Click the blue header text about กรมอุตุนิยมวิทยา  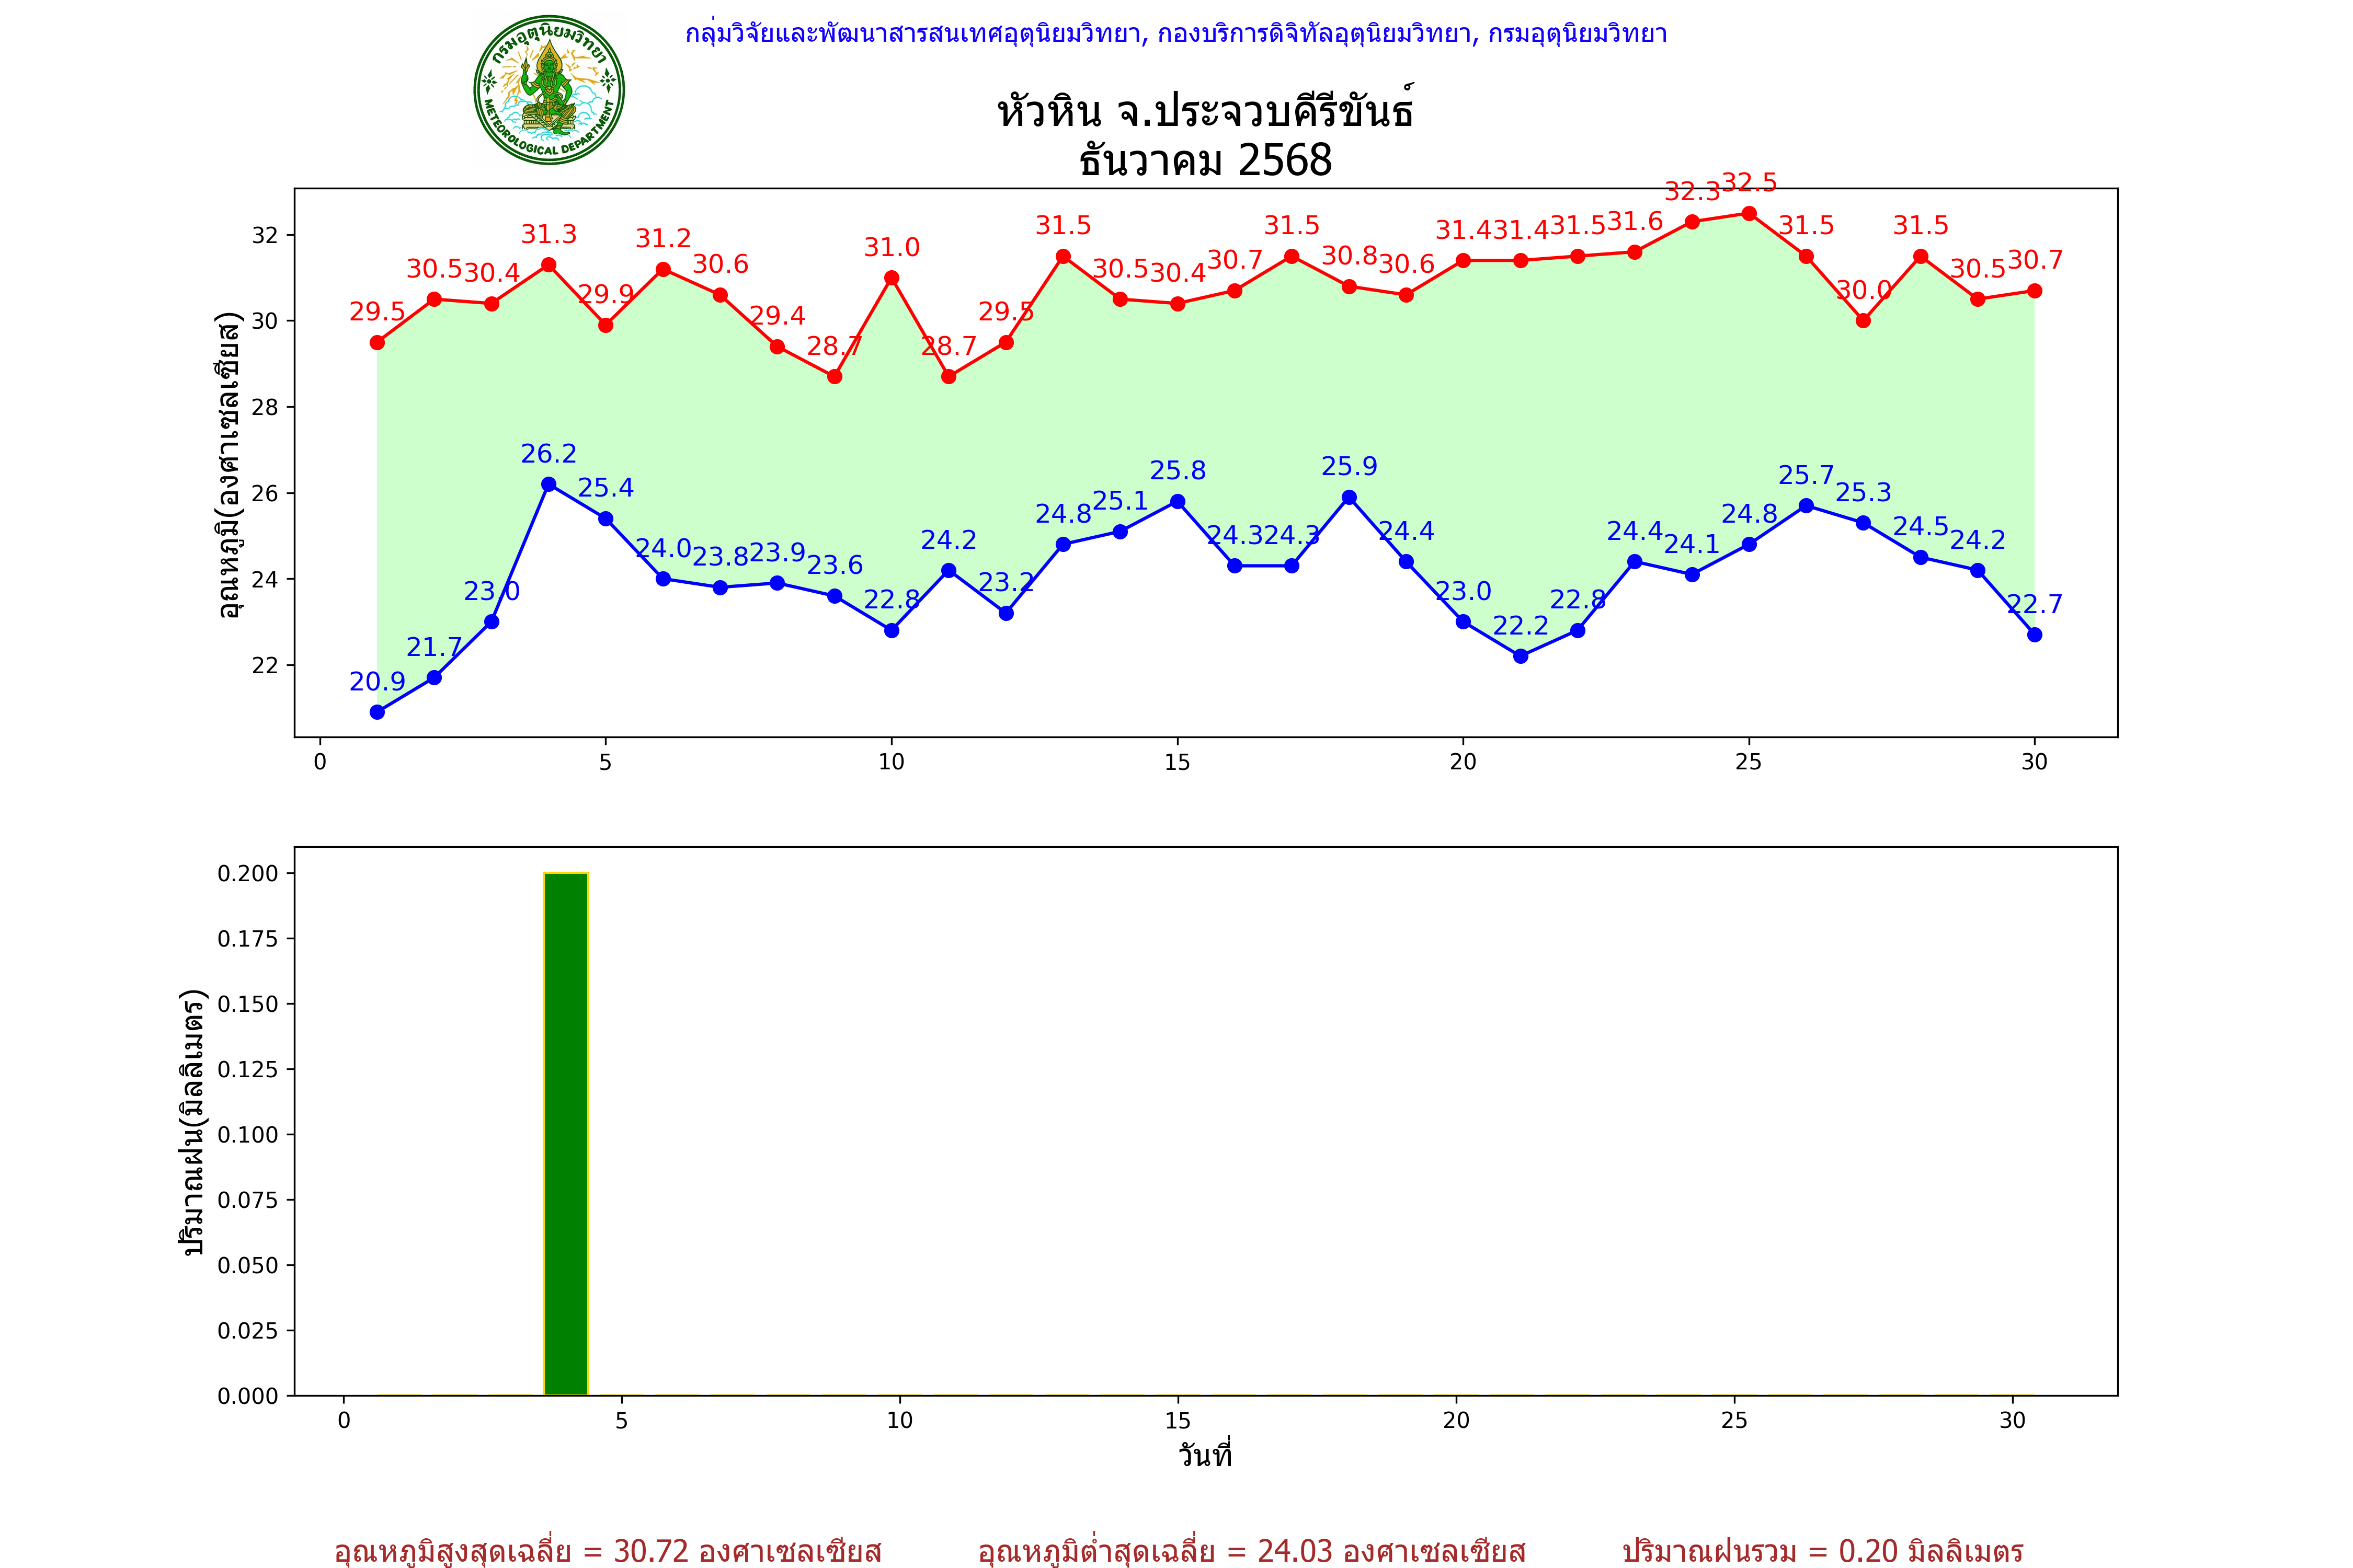[x=1175, y=34]
